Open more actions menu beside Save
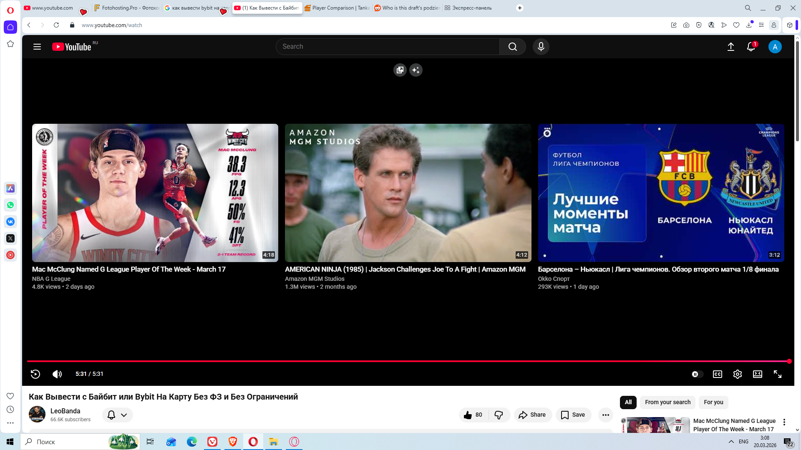 605,415
